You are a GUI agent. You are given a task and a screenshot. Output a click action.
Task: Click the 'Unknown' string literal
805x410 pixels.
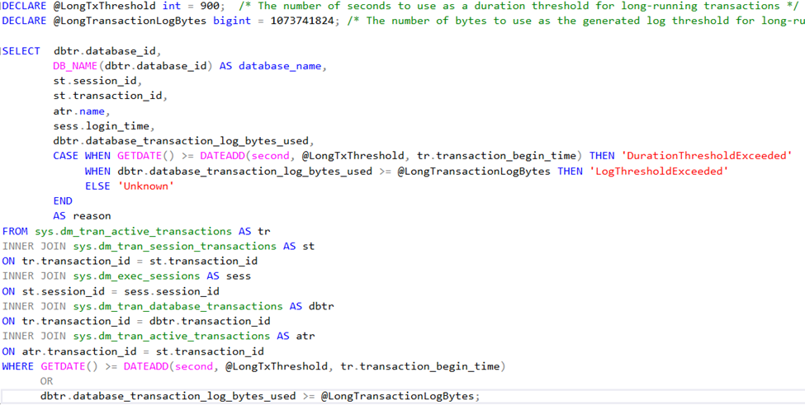(146, 186)
